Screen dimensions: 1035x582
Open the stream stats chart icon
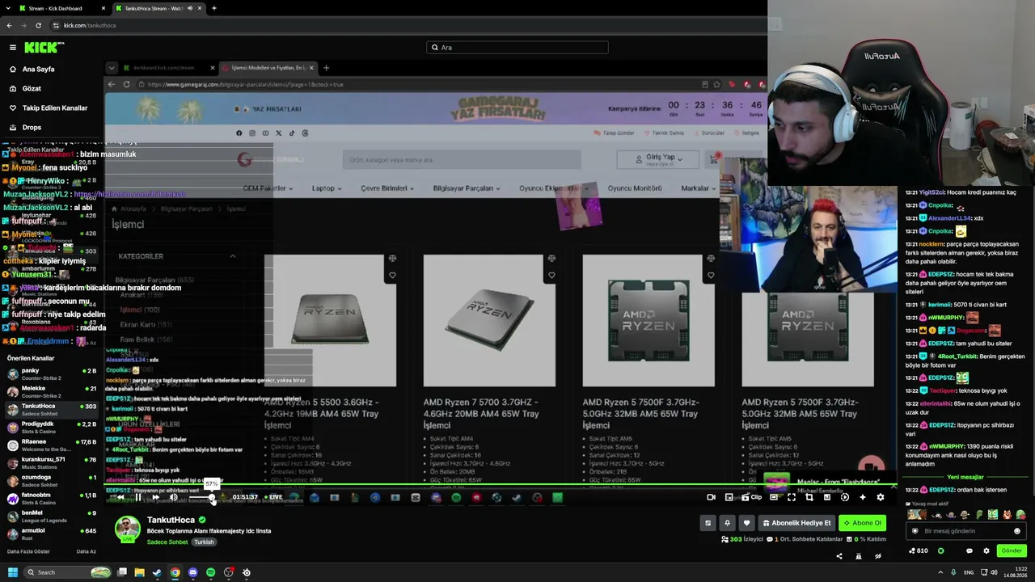pos(827,497)
